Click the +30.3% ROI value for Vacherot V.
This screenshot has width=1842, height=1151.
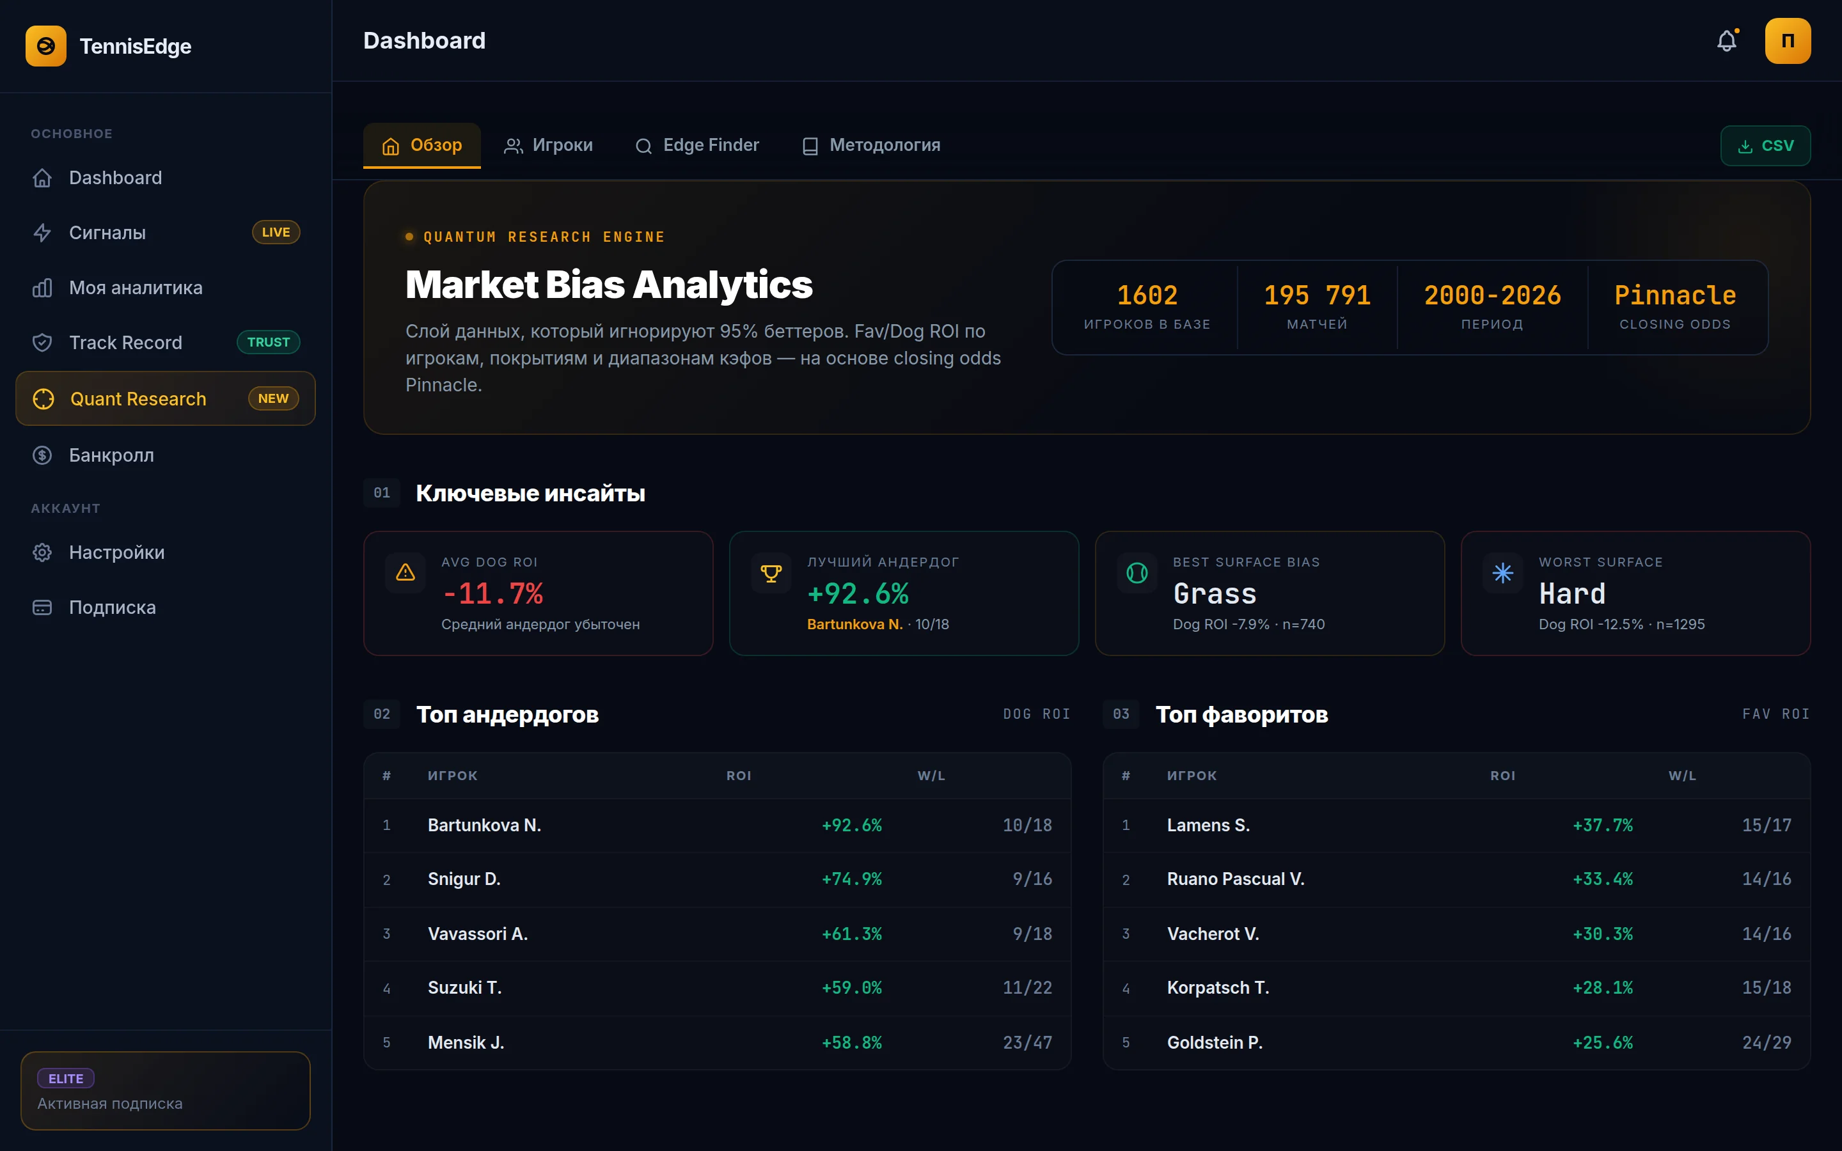point(1603,934)
